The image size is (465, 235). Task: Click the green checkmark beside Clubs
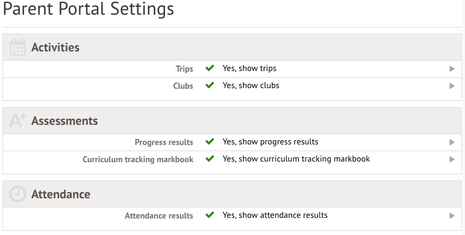(x=210, y=85)
